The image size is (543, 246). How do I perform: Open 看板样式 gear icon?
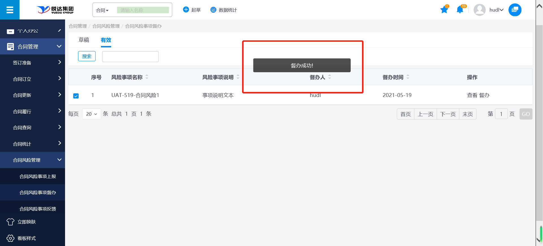coord(10,238)
